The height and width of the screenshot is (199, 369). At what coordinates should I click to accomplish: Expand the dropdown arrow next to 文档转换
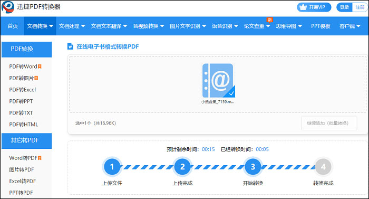[51, 26]
